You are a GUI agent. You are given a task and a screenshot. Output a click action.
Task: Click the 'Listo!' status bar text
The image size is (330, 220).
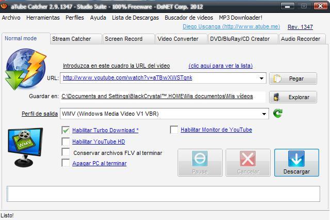click(7, 215)
